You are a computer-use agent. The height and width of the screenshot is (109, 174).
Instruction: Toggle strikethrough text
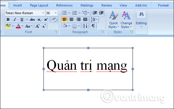tap(32, 19)
